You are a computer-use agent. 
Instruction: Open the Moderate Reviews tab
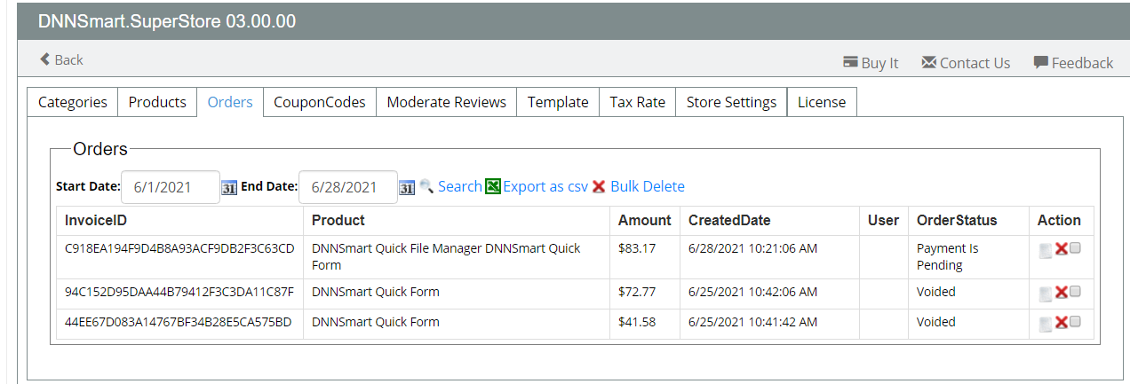[x=447, y=102]
